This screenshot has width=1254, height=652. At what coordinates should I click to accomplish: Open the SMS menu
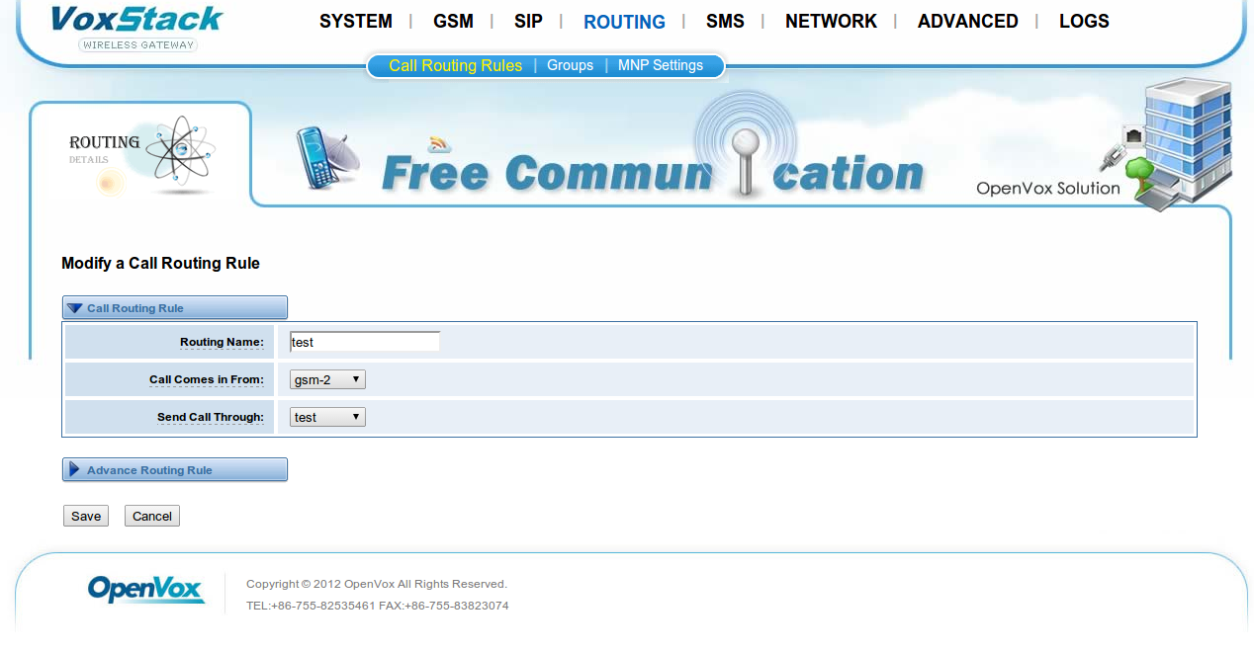pyautogui.click(x=725, y=22)
